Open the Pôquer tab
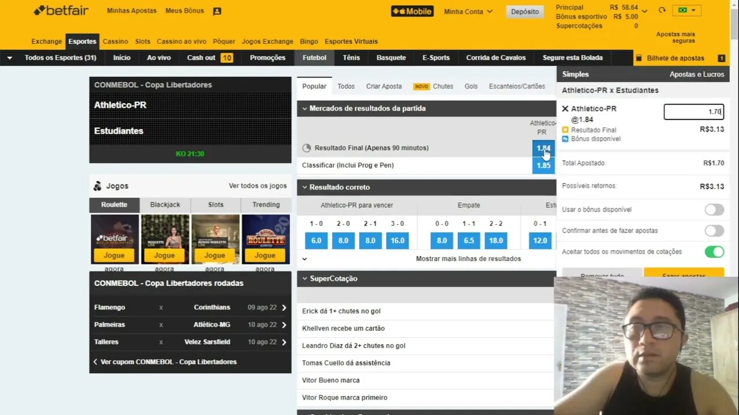Image resolution: width=739 pixels, height=415 pixels. (x=224, y=41)
